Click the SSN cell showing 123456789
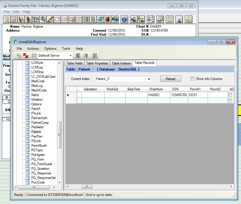Viewport: 241px width, 204px height. (179, 95)
